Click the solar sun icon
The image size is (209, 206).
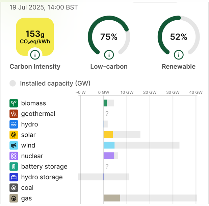point(14,135)
